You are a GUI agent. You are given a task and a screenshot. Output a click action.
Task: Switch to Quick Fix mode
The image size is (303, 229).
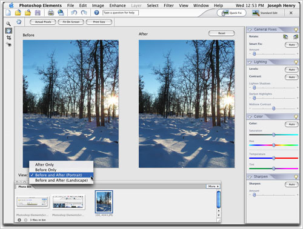[231, 13]
